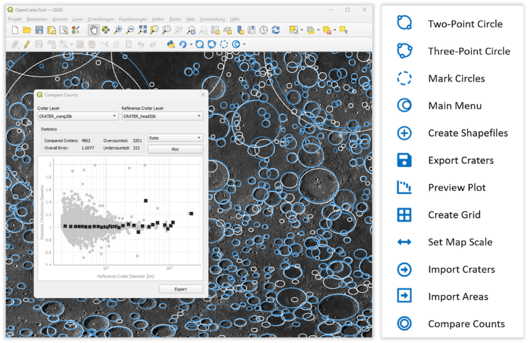Select the Two-Point Circle tool in toolbar
The width and height of the screenshot is (528, 343).
(x=200, y=44)
